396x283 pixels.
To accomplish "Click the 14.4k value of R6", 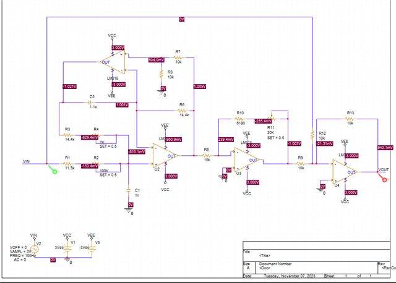I will (x=184, y=115).
